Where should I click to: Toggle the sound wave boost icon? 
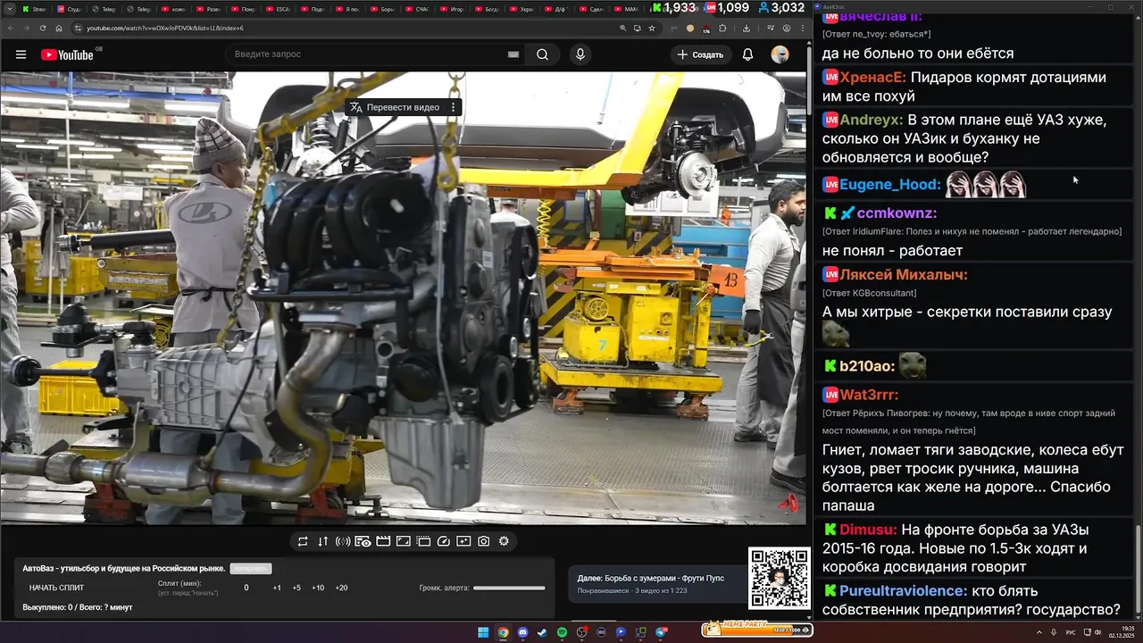pos(343,541)
